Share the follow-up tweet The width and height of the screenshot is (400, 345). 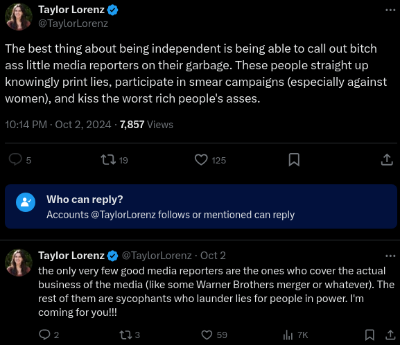pos(390,335)
